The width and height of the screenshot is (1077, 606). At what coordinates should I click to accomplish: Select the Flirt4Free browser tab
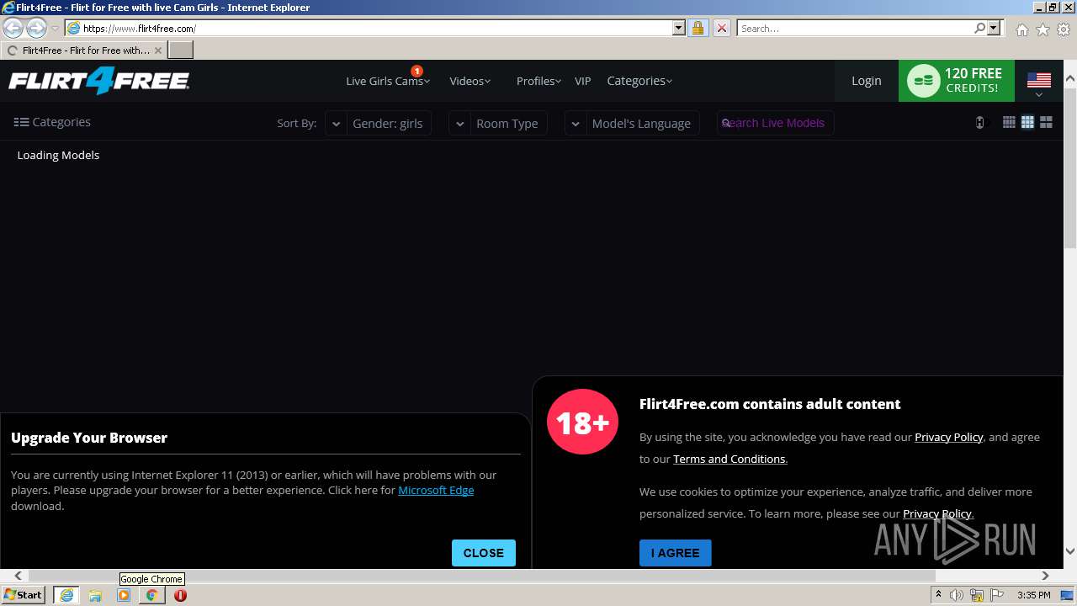(x=83, y=50)
